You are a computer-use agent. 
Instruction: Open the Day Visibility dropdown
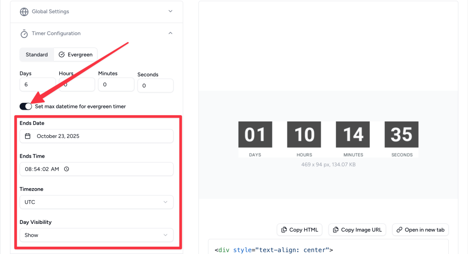pyautogui.click(x=96, y=235)
